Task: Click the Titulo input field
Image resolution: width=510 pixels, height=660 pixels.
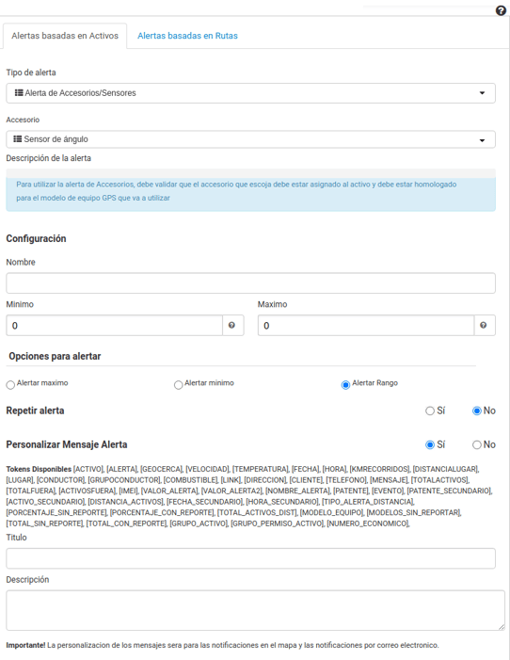Action: coord(251,558)
